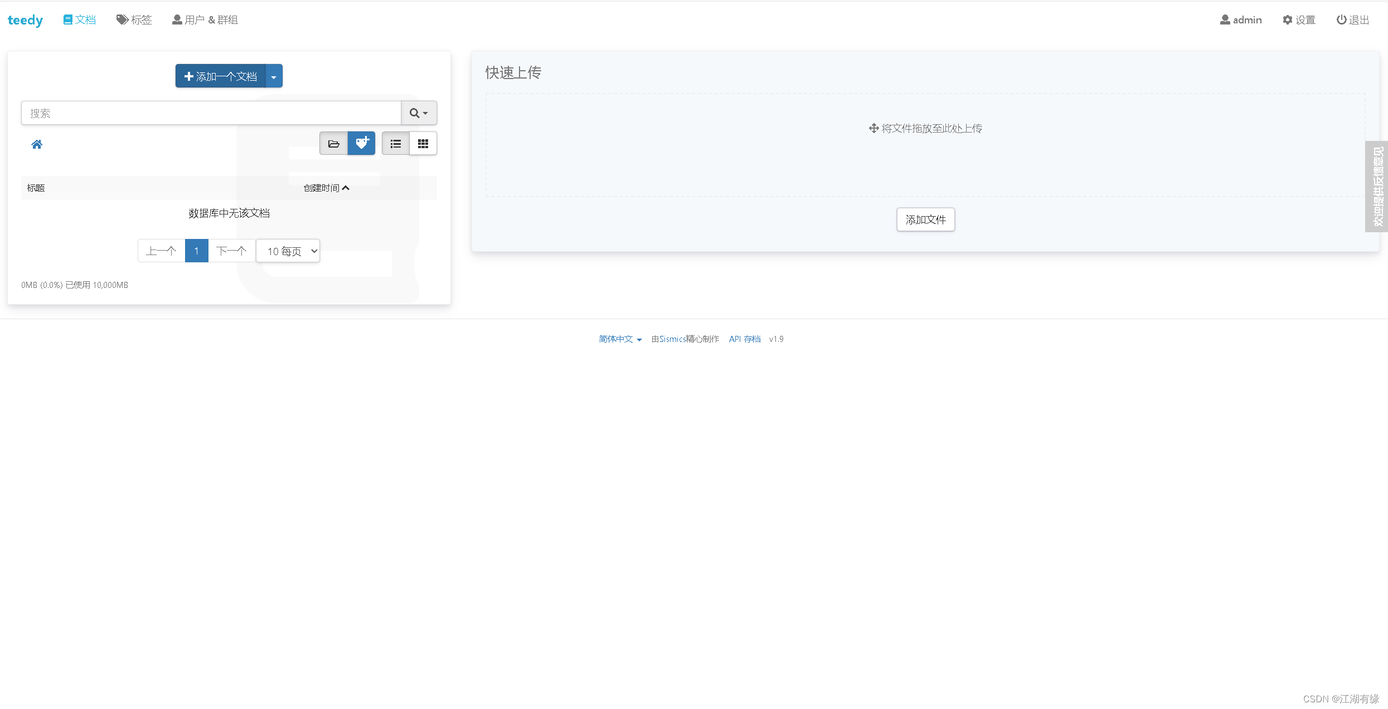
Task: Click the teedy logo
Action: click(25, 19)
